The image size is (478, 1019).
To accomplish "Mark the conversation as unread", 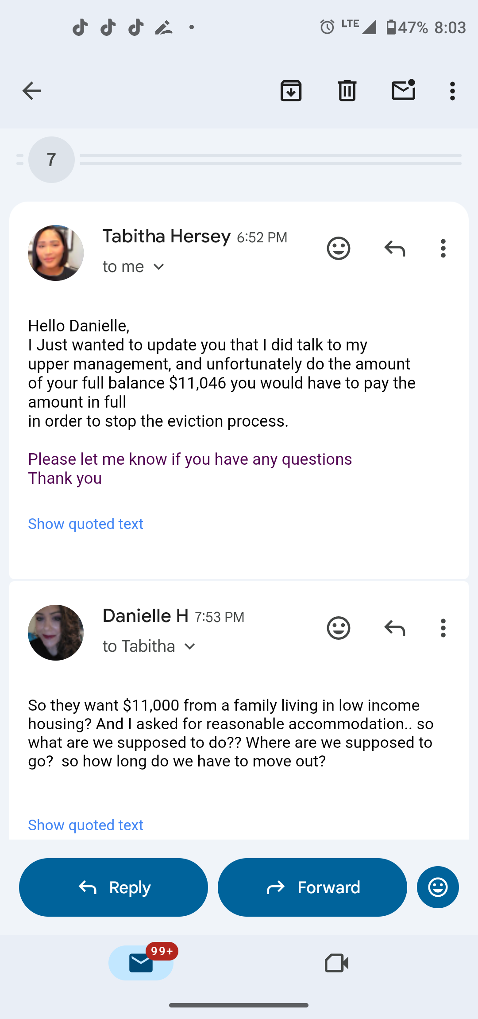I will tap(403, 90).
